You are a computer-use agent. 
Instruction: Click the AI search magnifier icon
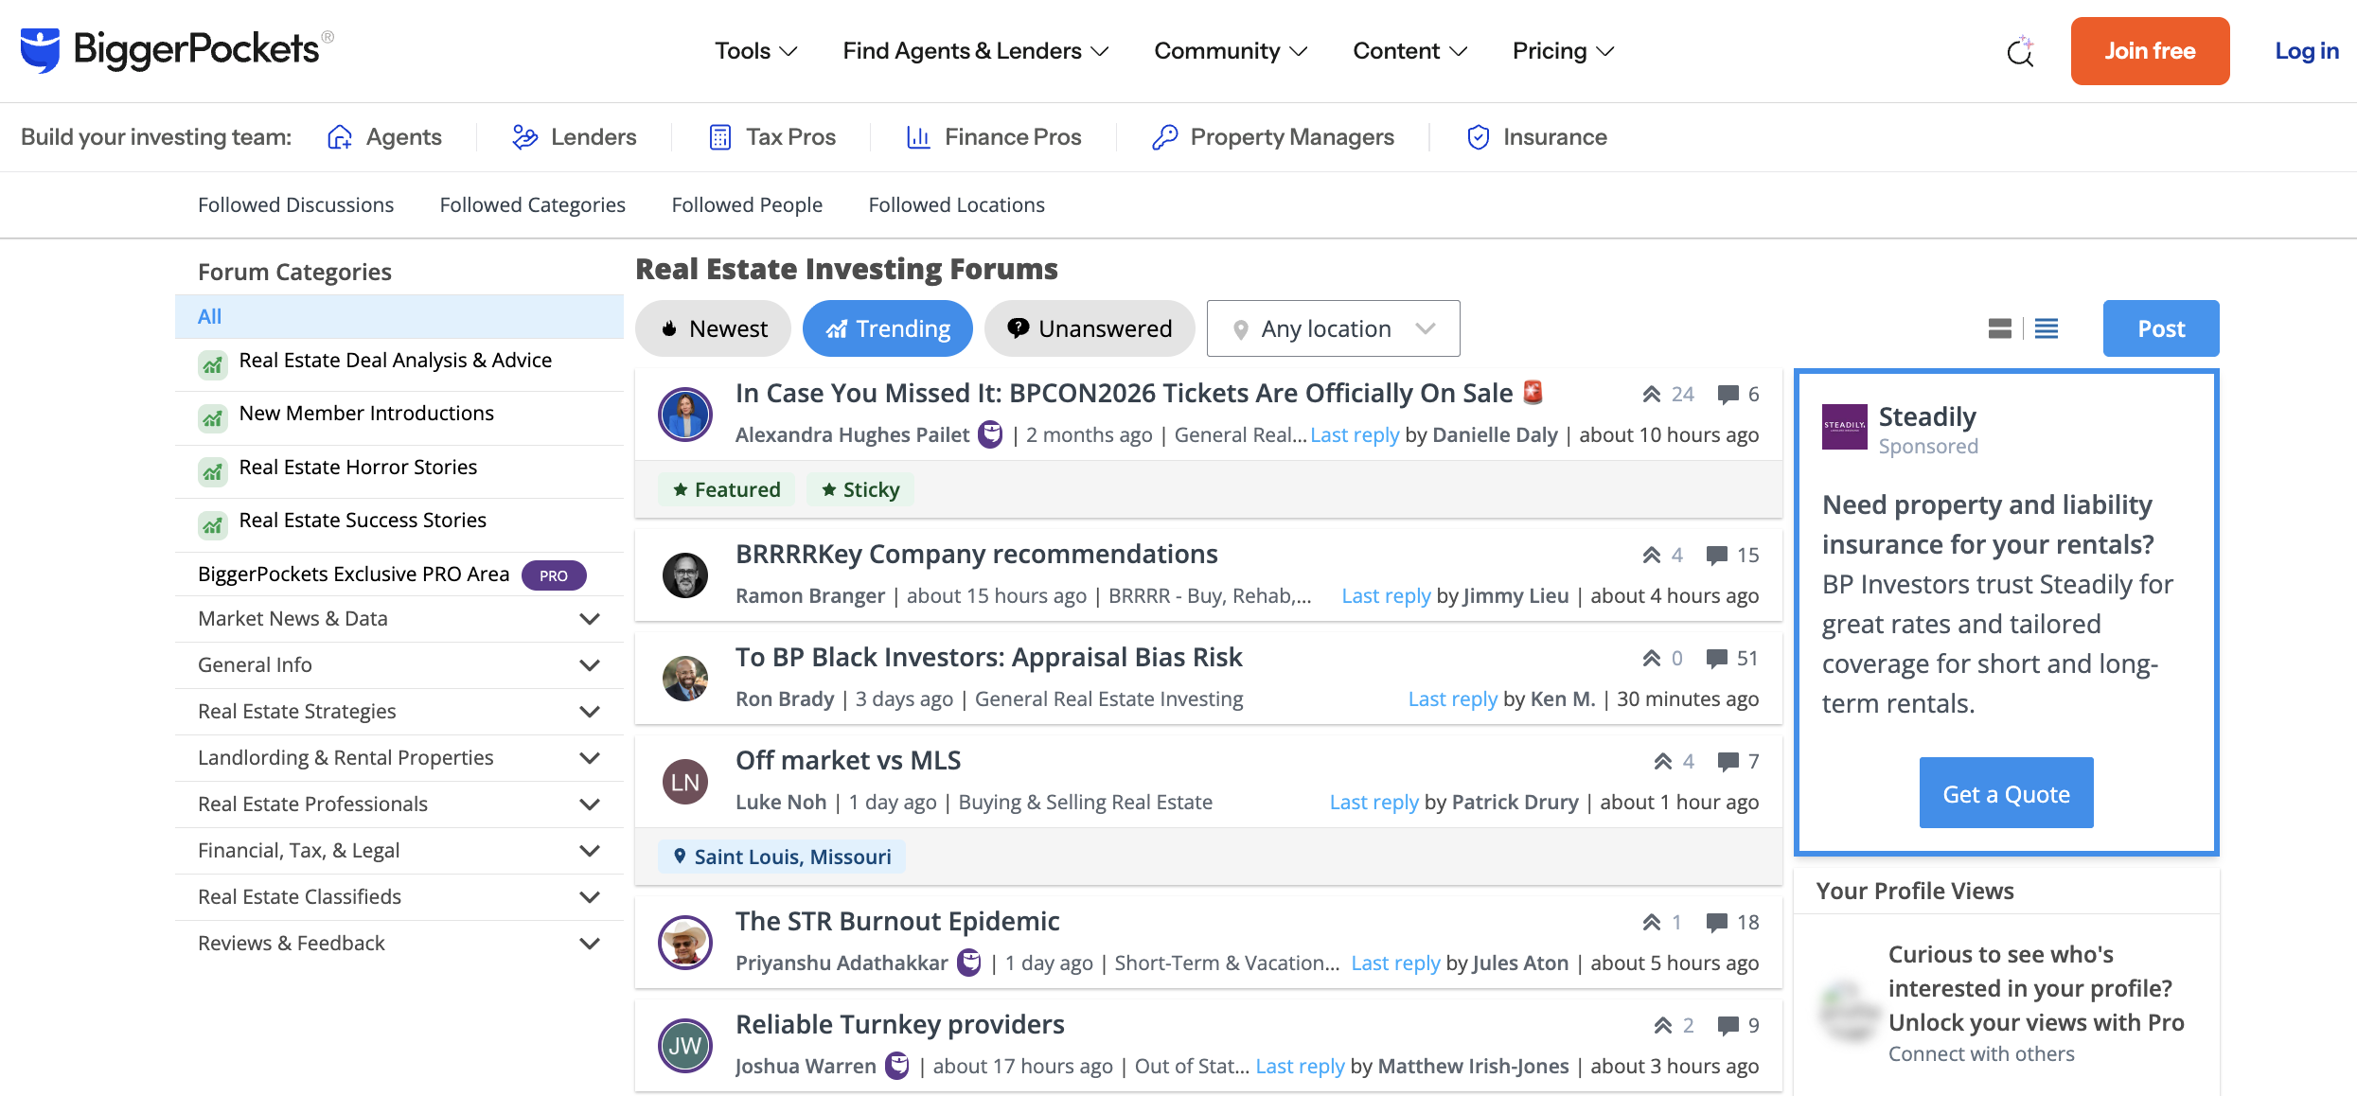pyautogui.click(x=2020, y=51)
